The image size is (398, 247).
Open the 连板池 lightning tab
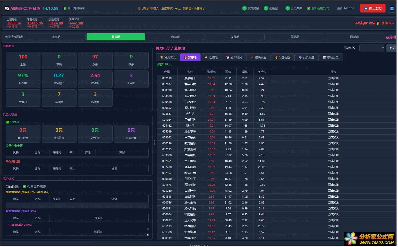211,57
